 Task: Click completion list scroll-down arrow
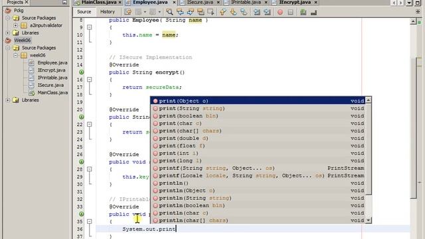click(368, 220)
